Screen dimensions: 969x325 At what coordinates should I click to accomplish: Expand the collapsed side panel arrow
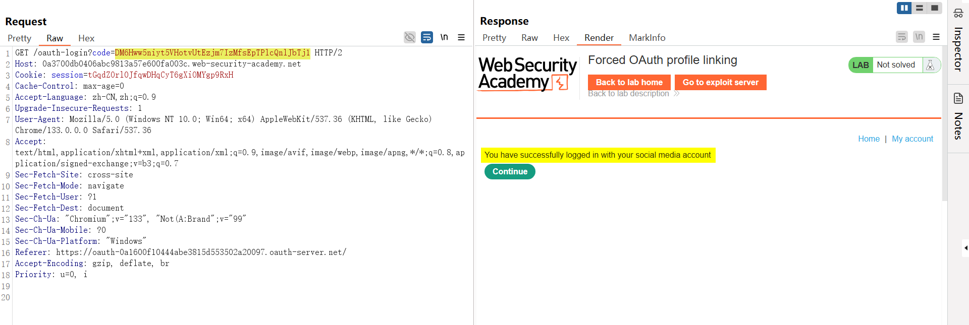pos(965,248)
